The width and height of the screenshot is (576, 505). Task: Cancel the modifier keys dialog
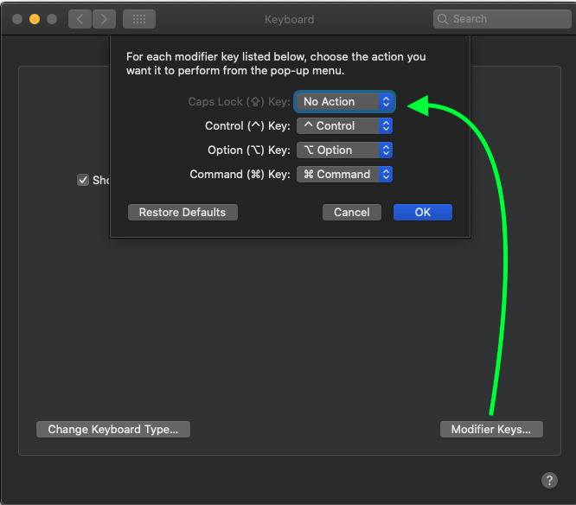351,212
